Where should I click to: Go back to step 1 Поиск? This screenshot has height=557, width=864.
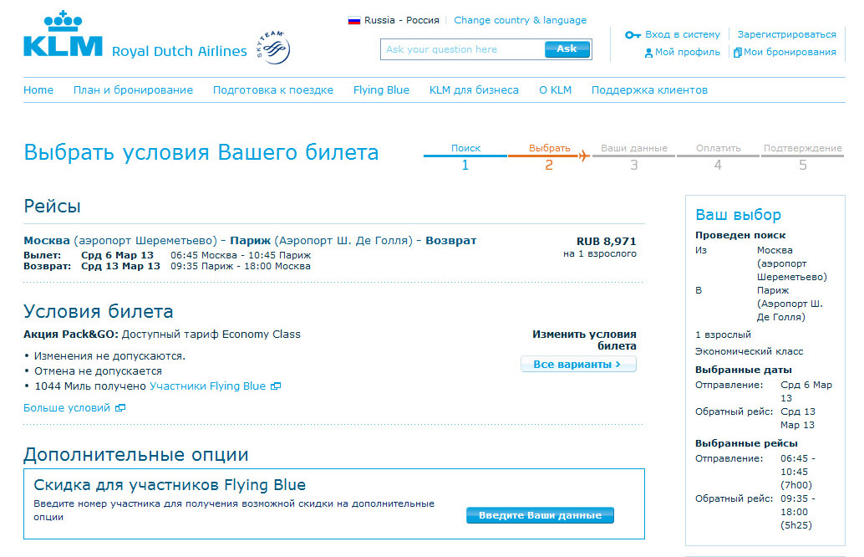(x=465, y=156)
